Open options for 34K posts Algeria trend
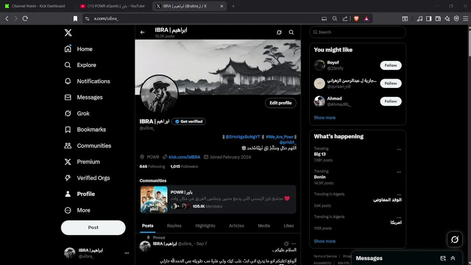 click(399, 195)
